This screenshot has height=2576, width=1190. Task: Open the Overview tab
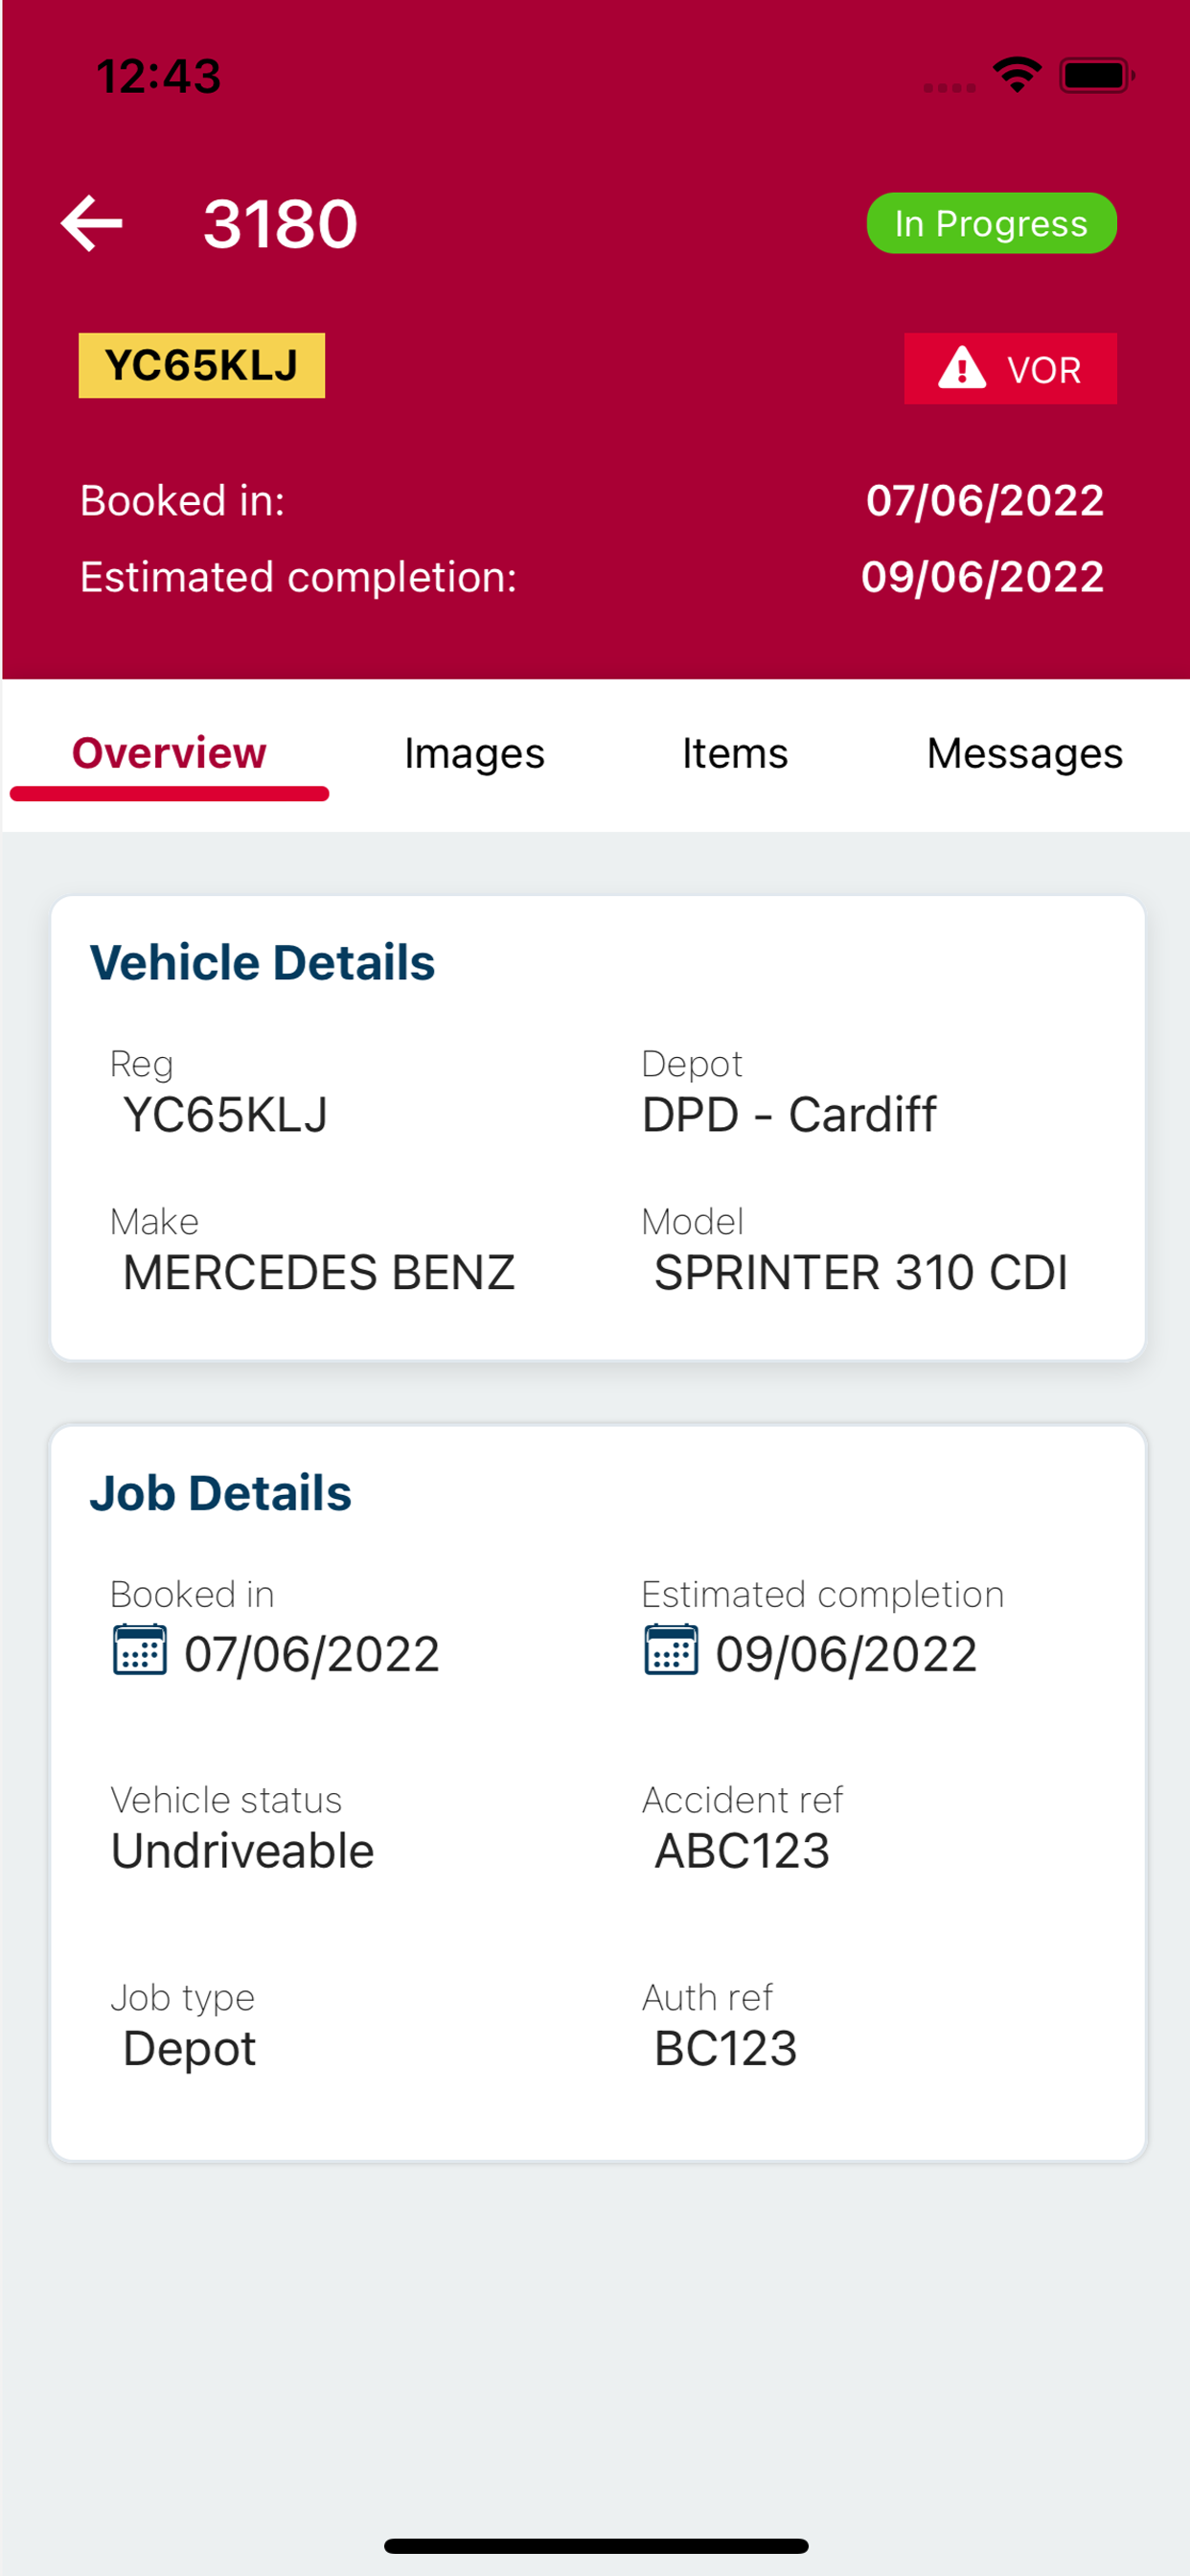(x=169, y=754)
